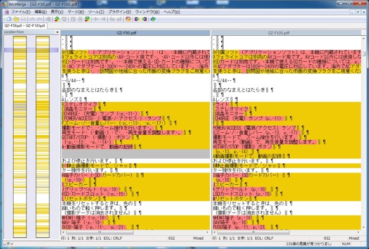Viewport: 369px width, 249px height.
Task: Open the プラグイン(P) menu
Action: (119, 12)
